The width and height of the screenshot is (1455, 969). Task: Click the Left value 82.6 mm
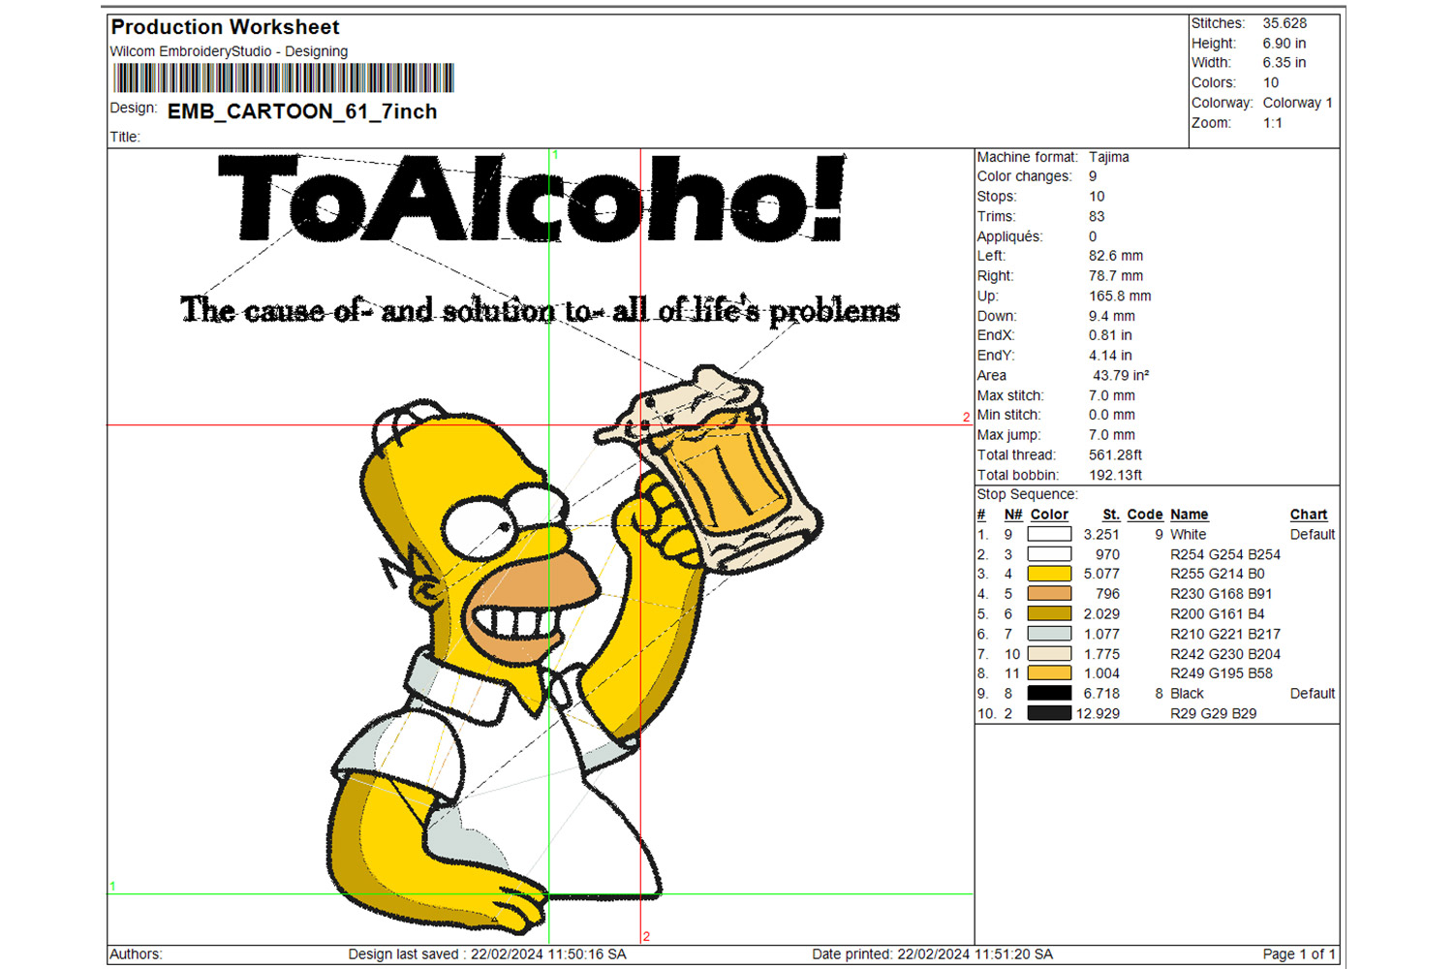click(x=1116, y=256)
